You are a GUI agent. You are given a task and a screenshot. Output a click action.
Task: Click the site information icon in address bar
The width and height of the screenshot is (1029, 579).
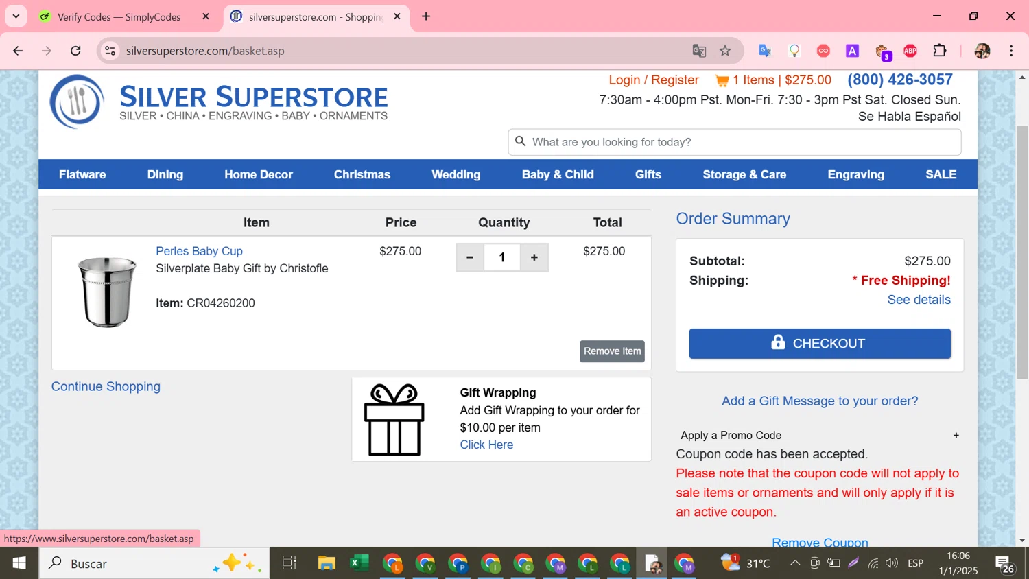coord(110,51)
